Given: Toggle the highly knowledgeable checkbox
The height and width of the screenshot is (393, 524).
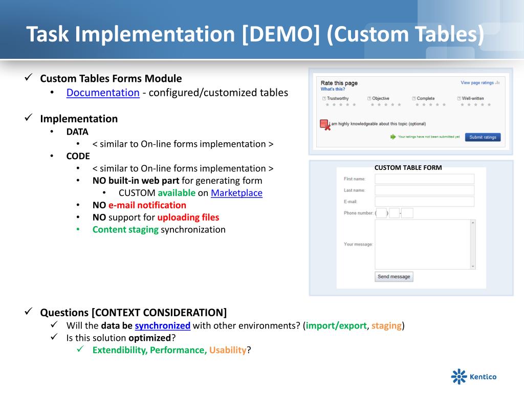Looking at the screenshot, I should [324, 124].
